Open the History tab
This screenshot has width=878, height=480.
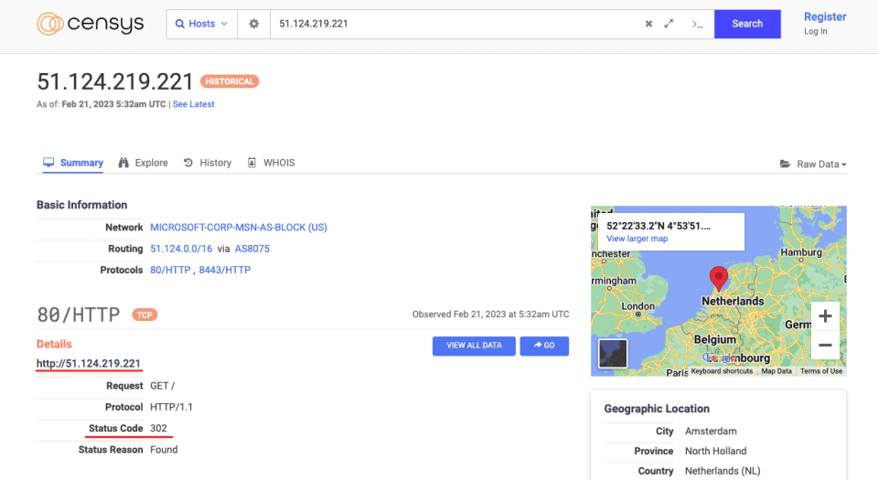208,163
